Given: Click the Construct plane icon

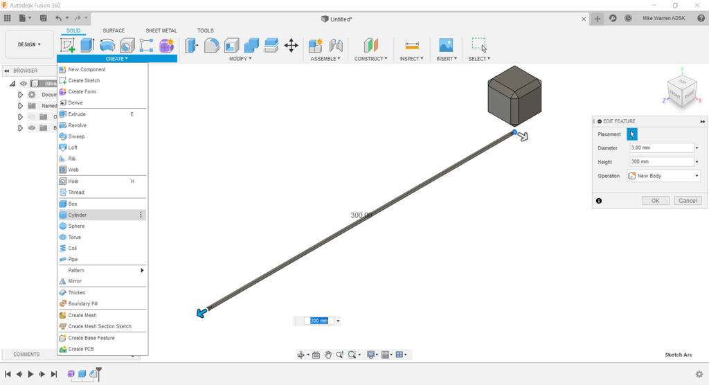Looking at the screenshot, I should point(371,45).
